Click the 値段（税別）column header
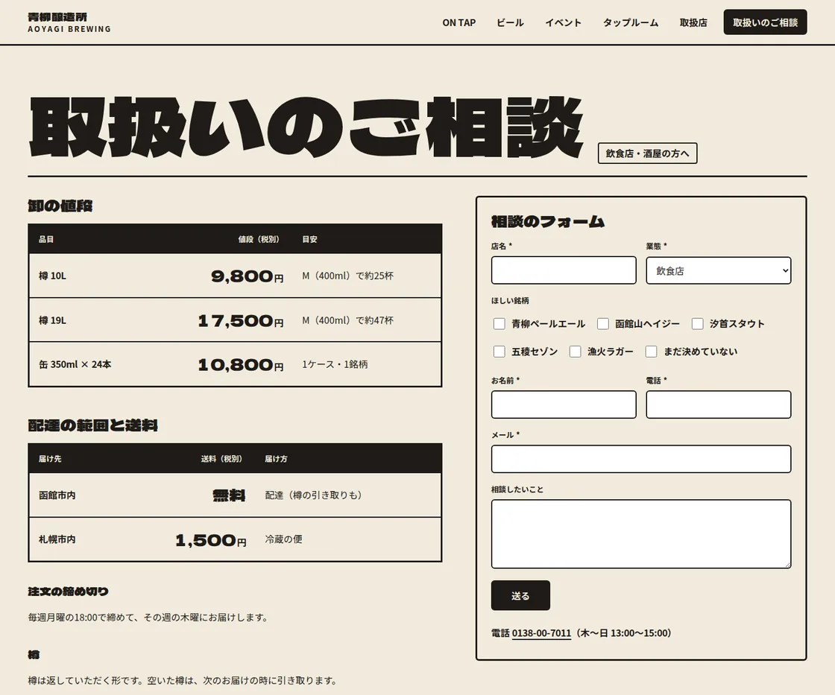Viewport: 835px width, 695px height. 258,239
